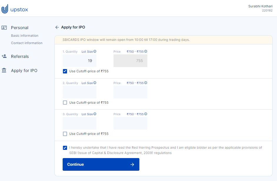Click the price range info icon in bid 2

tap(146, 83)
